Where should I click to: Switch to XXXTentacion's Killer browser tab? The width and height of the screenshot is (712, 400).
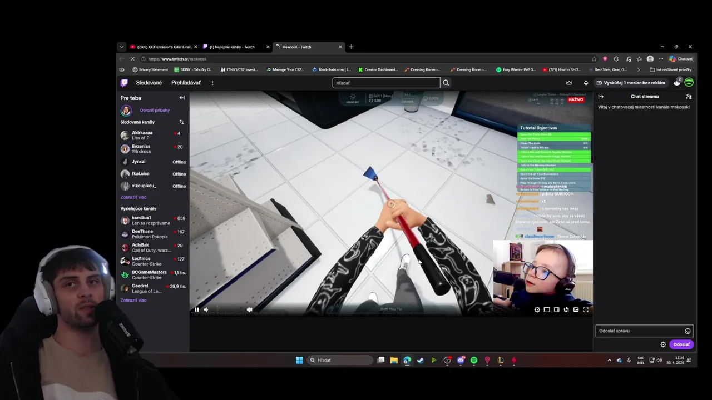[x=164, y=47]
